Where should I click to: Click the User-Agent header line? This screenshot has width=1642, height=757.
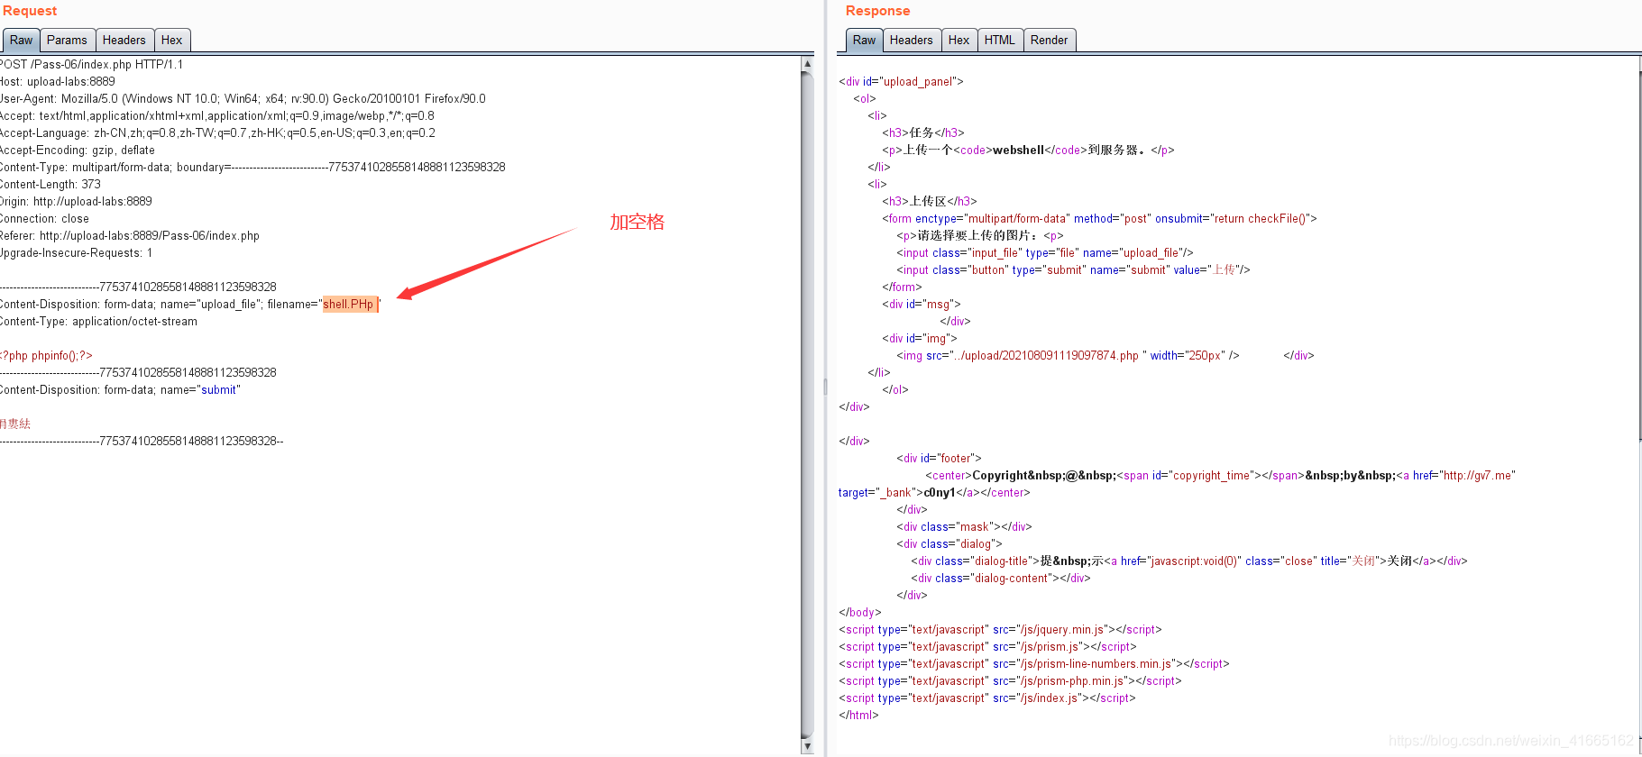point(243,99)
